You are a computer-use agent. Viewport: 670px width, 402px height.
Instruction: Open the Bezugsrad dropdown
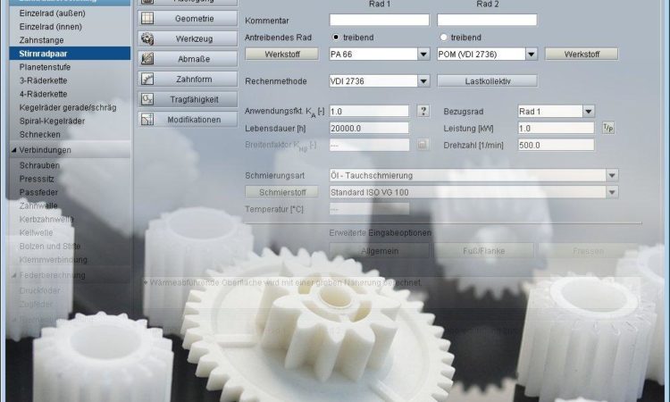pyautogui.click(x=589, y=112)
